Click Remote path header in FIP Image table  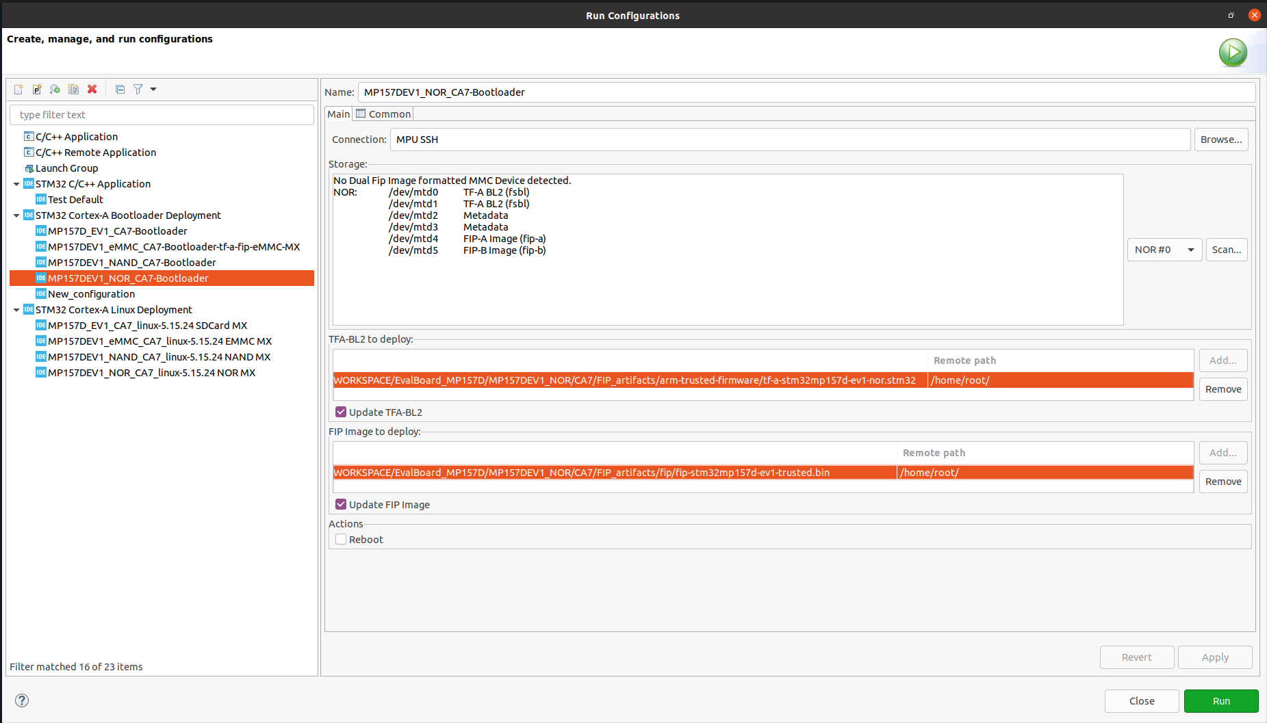coord(934,453)
